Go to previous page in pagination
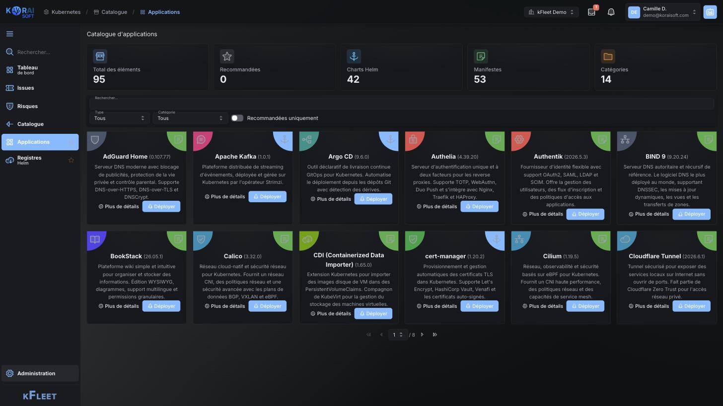Viewport: 723px width, 406px height. [381, 335]
